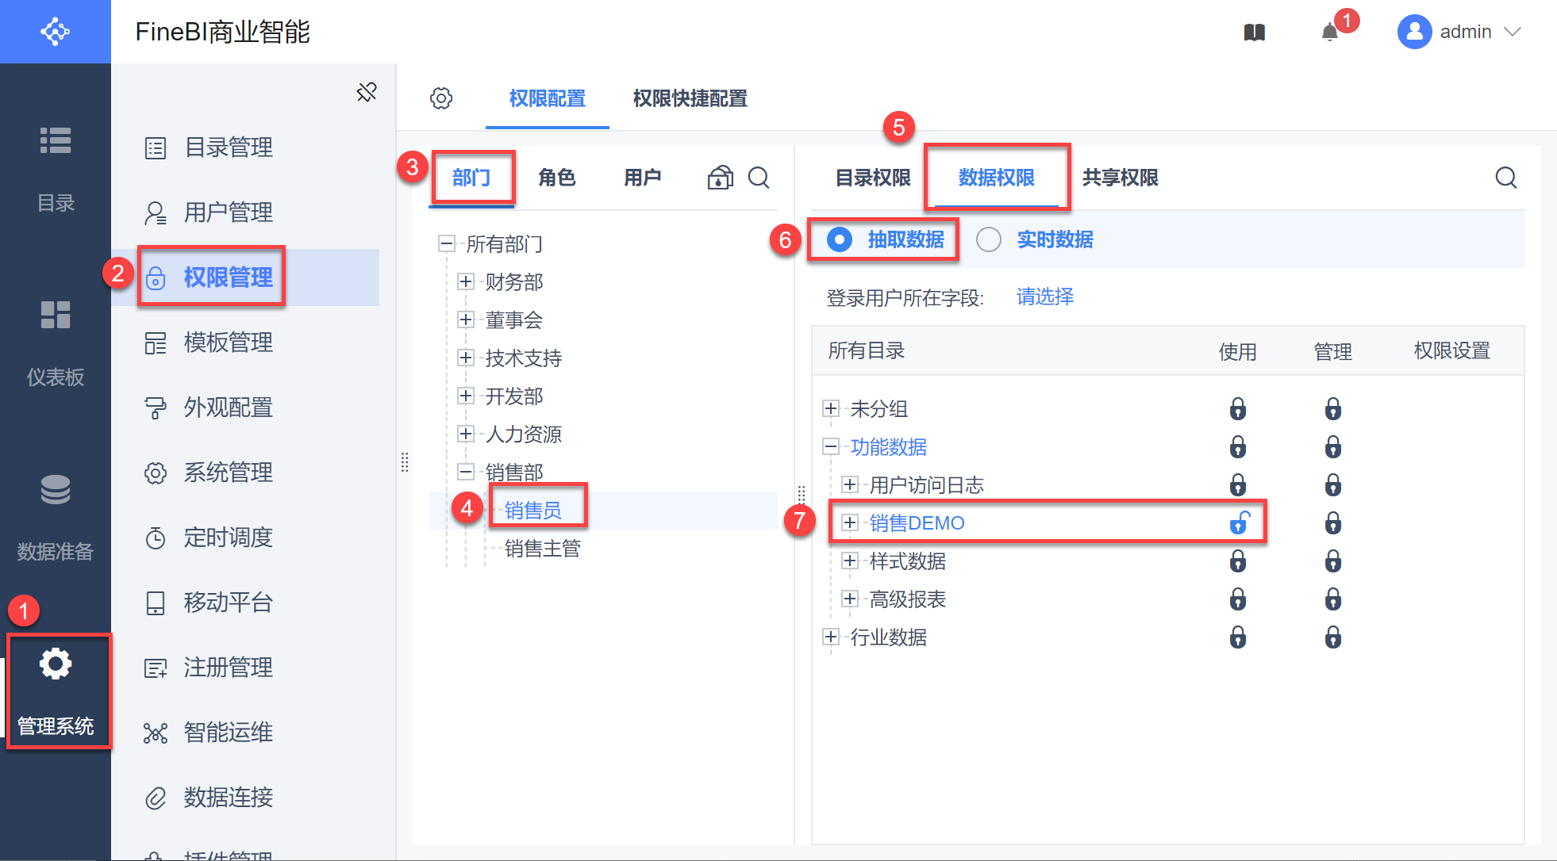Click the settings gear beside 权限配置
Screen dimensions: 1557x861
click(x=441, y=98)
